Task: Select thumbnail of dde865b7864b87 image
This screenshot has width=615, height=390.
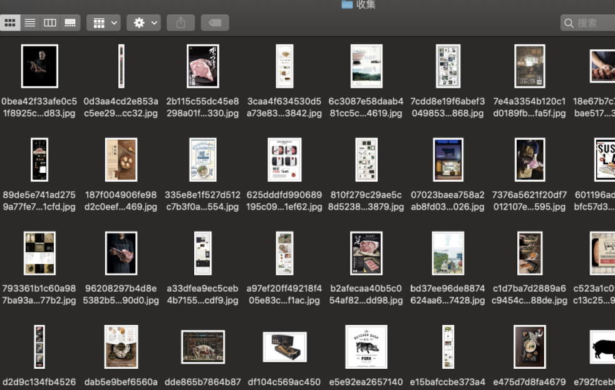Action: (x=203, y=347)
